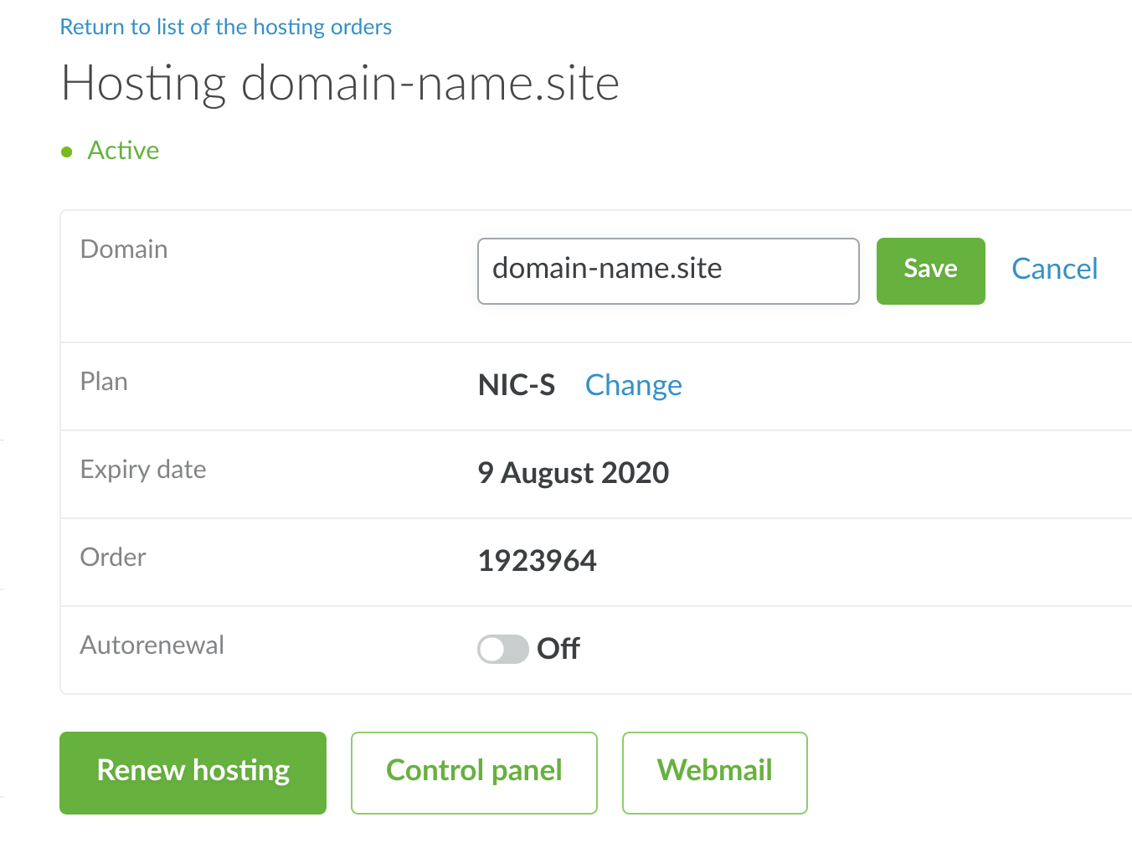Click the order number 1923964
Screen dimensions: 1132x843
[537, 561]
